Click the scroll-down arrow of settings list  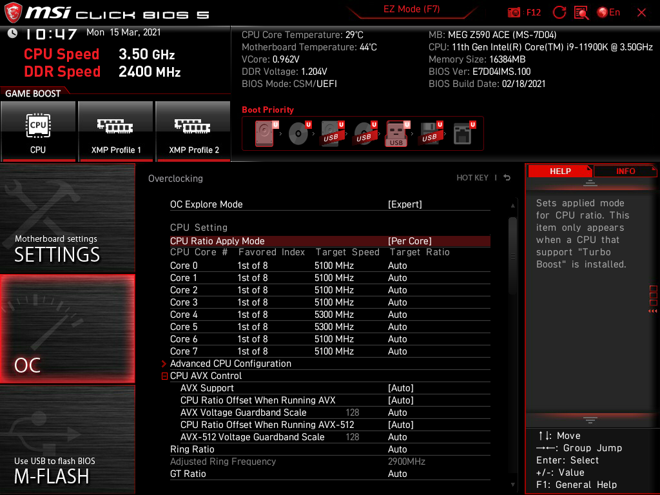click(x=512, y=485)
